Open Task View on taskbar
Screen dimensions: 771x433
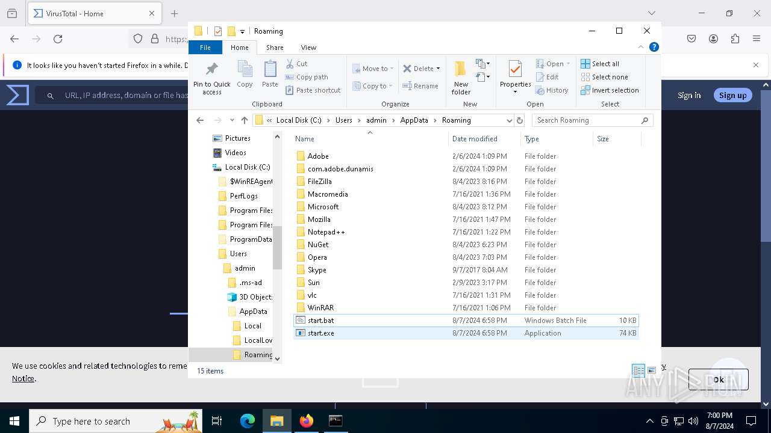tap(217, 421)
